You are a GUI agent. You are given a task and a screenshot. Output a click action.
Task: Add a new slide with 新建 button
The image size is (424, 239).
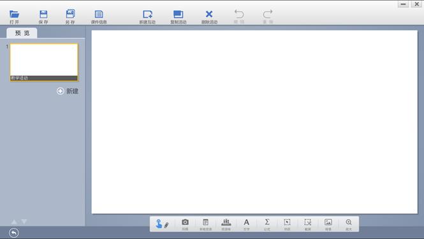68,91
